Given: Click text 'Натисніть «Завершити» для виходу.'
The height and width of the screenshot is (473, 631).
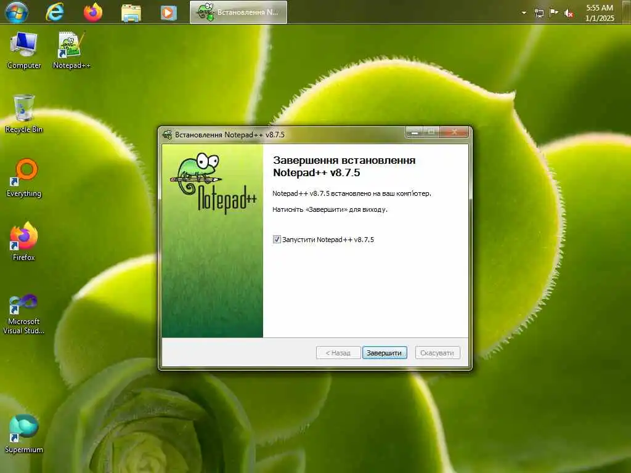Looking at the screenshot, I should pos(330,209).
